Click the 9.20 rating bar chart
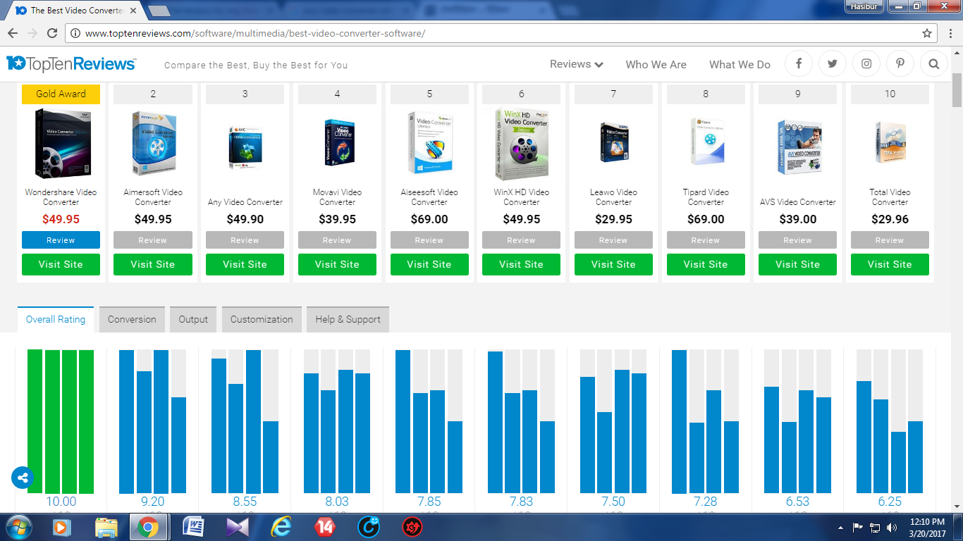The image size is (963, 541). point(152,421)
